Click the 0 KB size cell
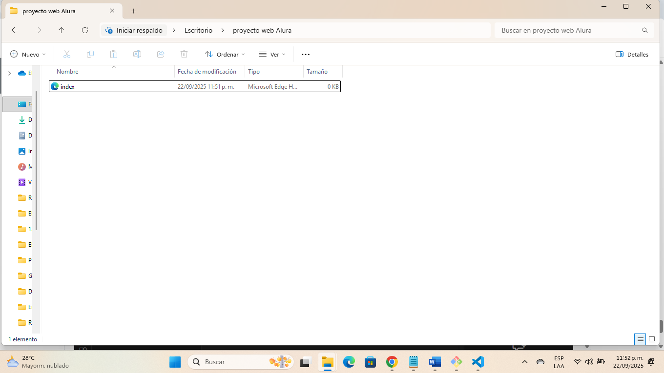The image size is (664, 373). point(333,86)
